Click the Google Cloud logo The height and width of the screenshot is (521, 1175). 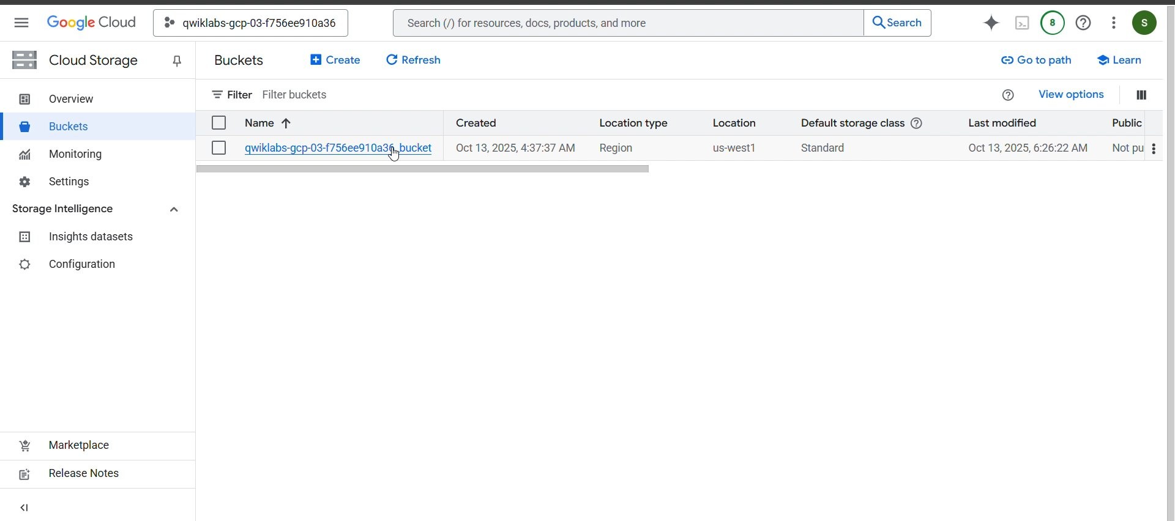click(91, 23)
